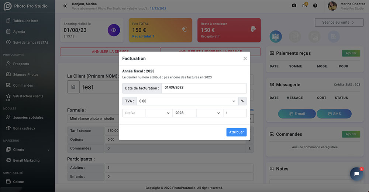Click the 2023 year field

[x=184, y=113]
